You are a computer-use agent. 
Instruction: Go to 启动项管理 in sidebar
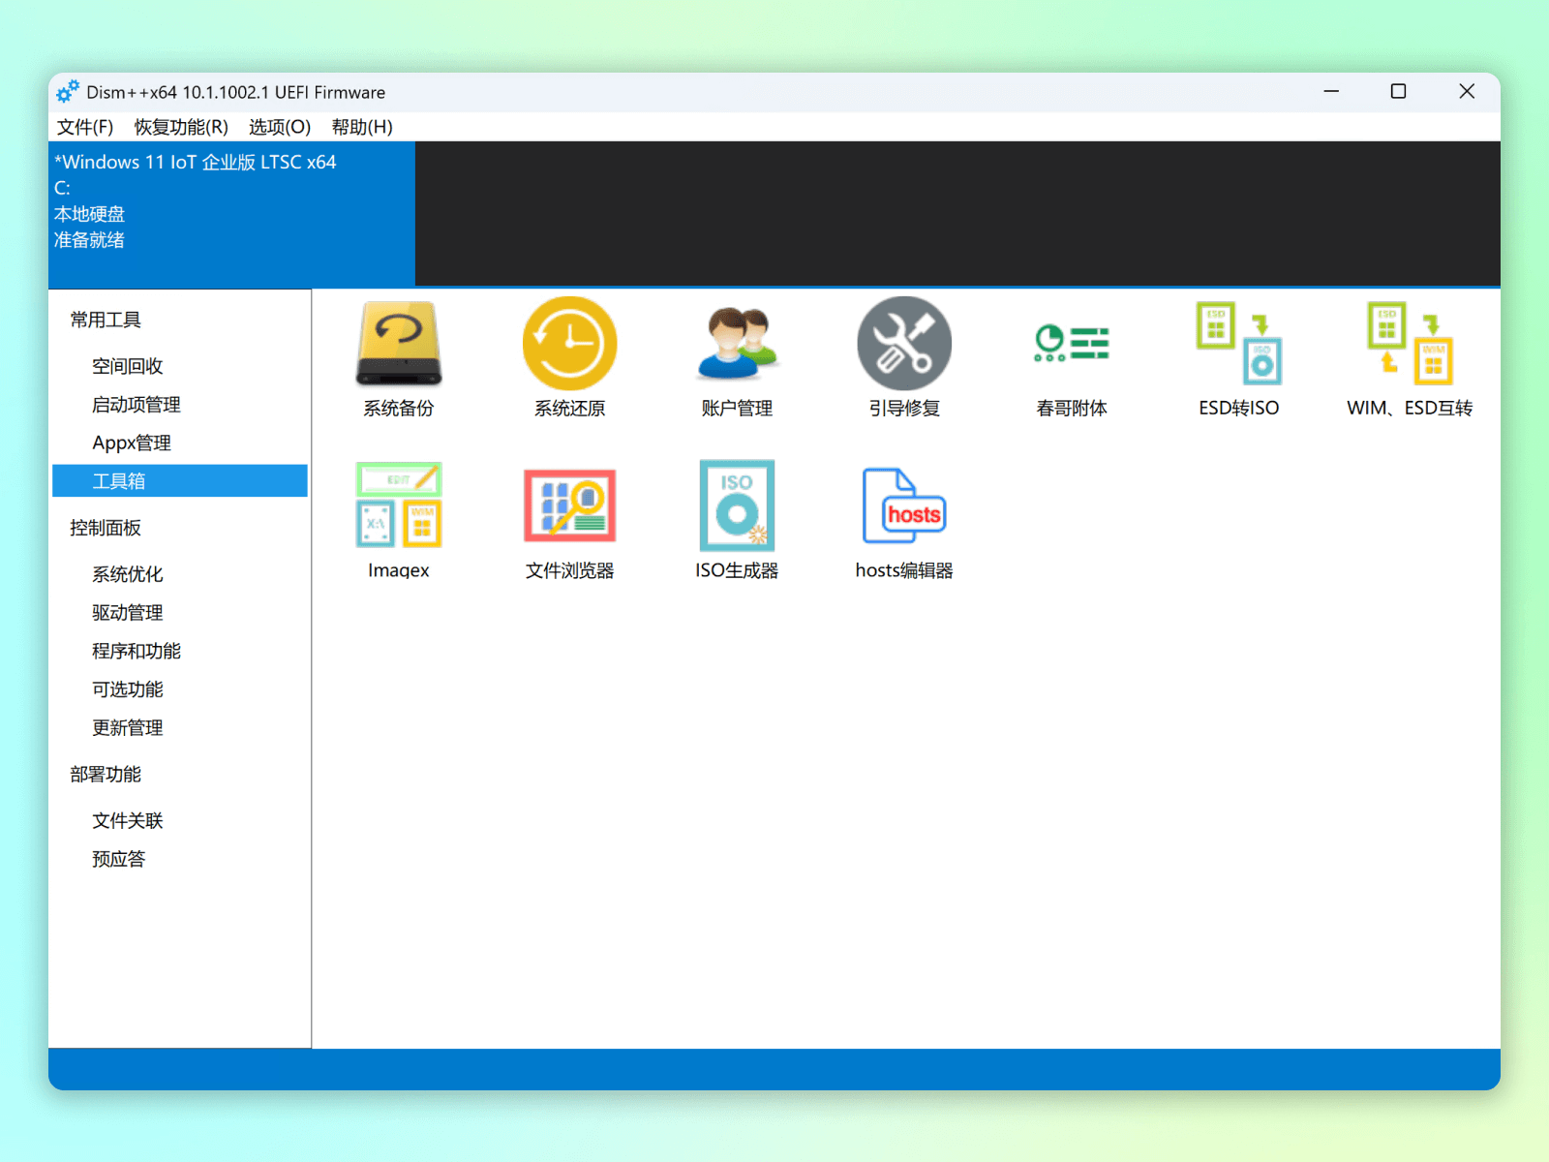[x=137, y=405]
